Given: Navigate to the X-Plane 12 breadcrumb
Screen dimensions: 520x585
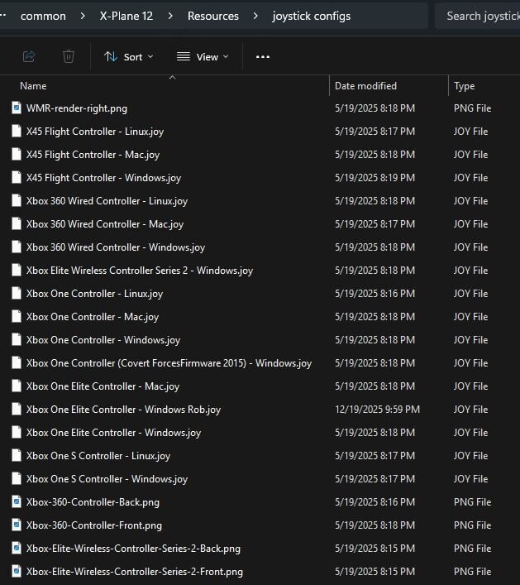Looking at the screenshot, I should (x=126, y=16).
